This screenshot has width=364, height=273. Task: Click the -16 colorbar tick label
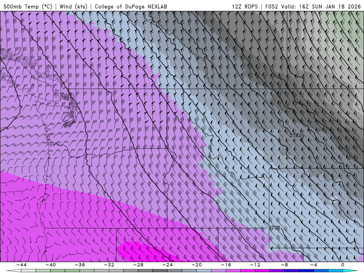tap(226, 265)
